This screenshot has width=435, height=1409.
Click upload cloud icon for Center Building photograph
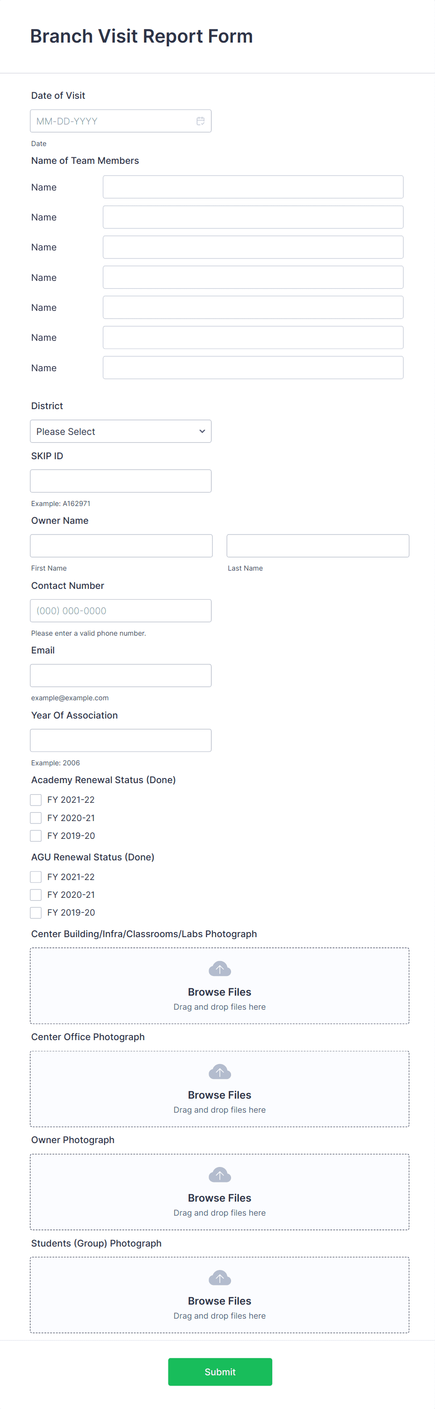(x=220, y=969)
